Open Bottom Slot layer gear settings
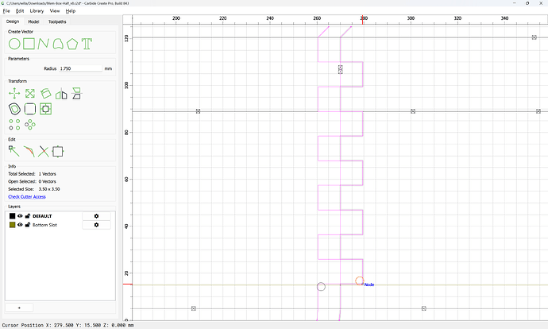Image resolution: width=548 pixels, height=329 pixels. click(x=96, y=225)
